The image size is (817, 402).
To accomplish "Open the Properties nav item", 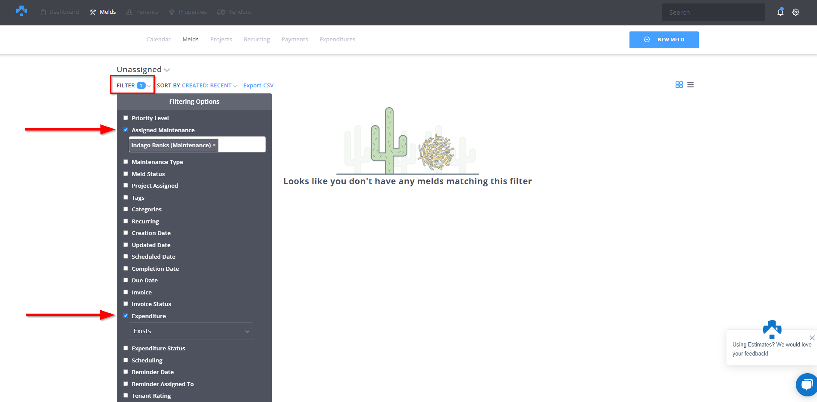I will pos(188,12).
